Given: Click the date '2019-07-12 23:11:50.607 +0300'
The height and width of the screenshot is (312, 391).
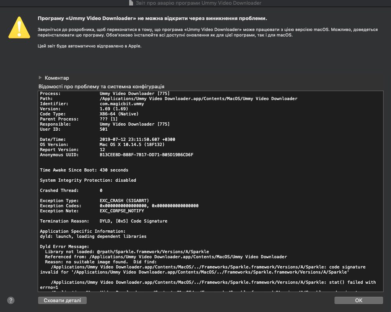Looking at the screenshot, I should click(x=137, y=139).
